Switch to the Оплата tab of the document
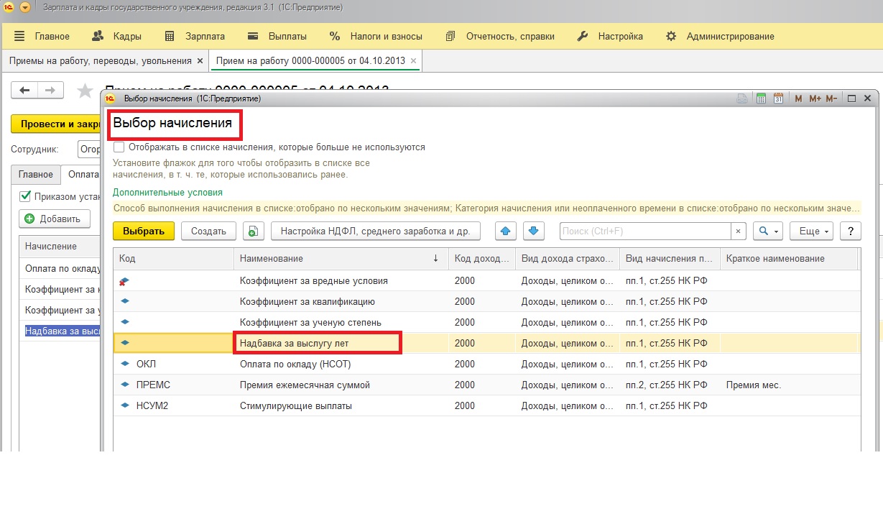883x532 pixels. (81, 174)
